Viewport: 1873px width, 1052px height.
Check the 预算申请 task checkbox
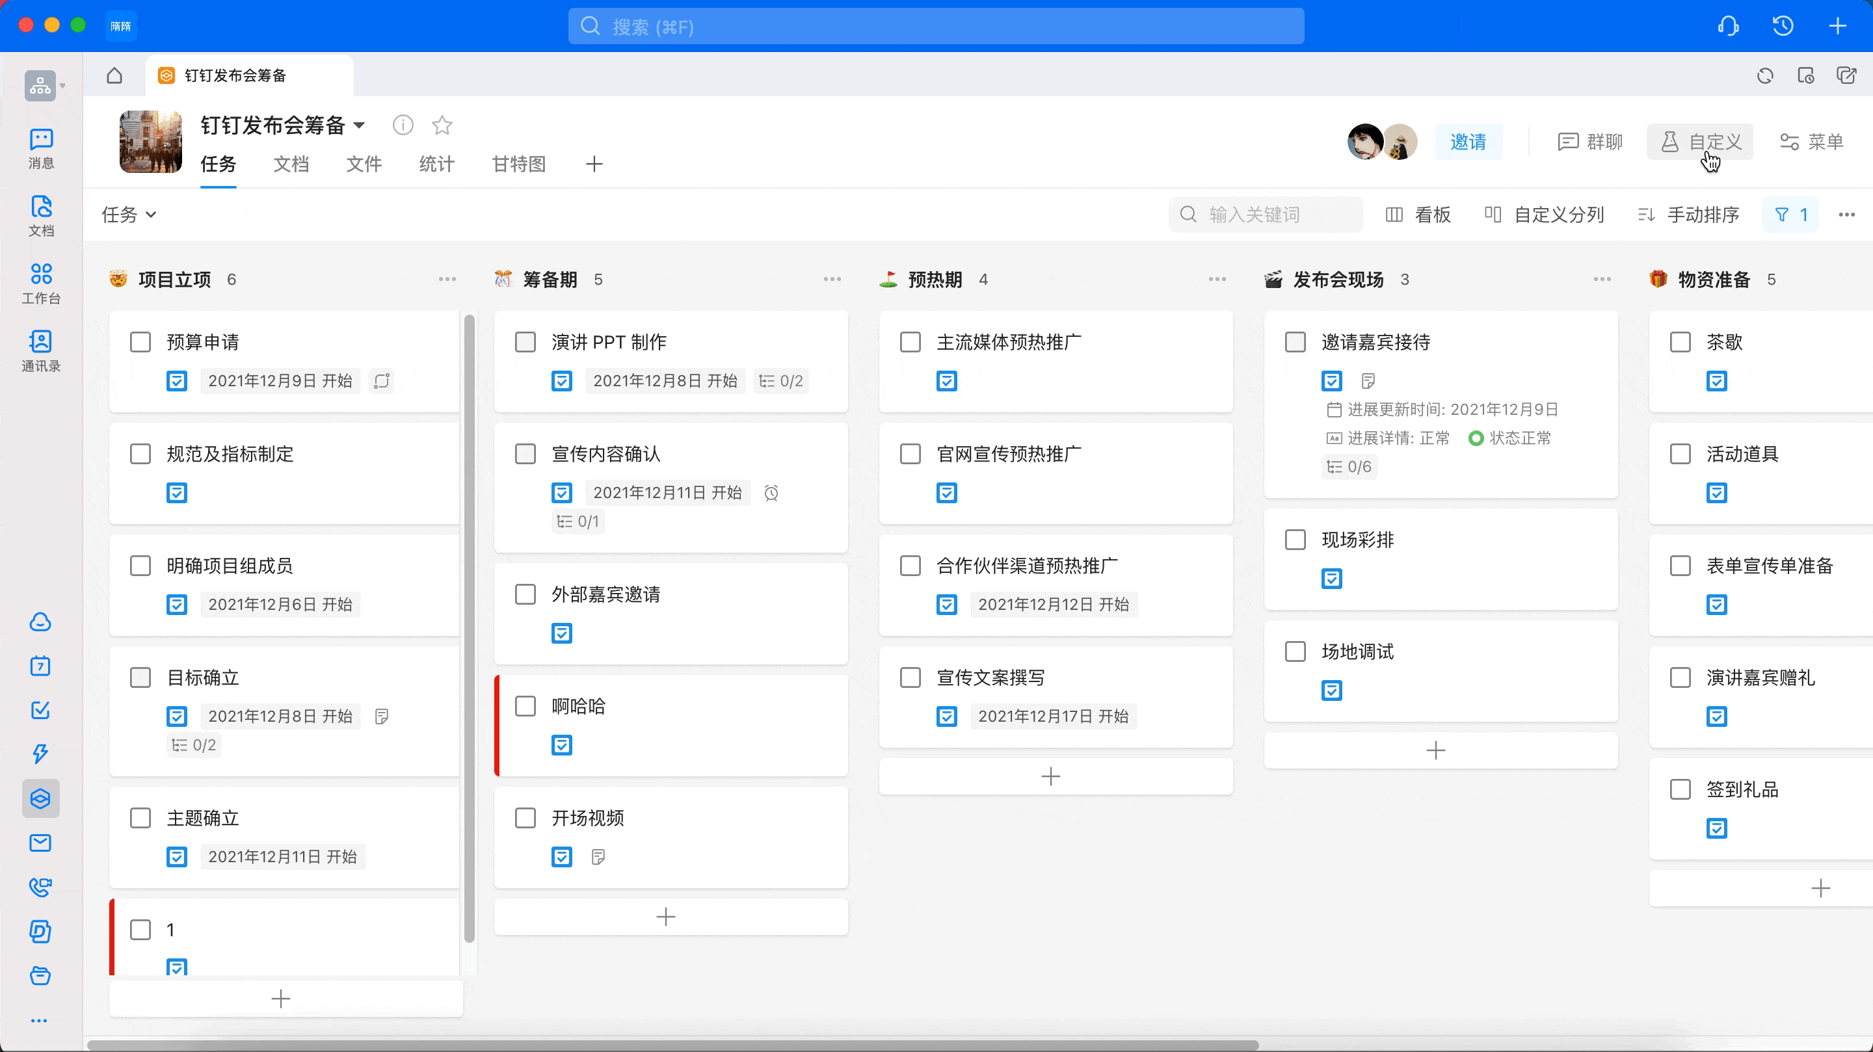[x=140, y=343]
